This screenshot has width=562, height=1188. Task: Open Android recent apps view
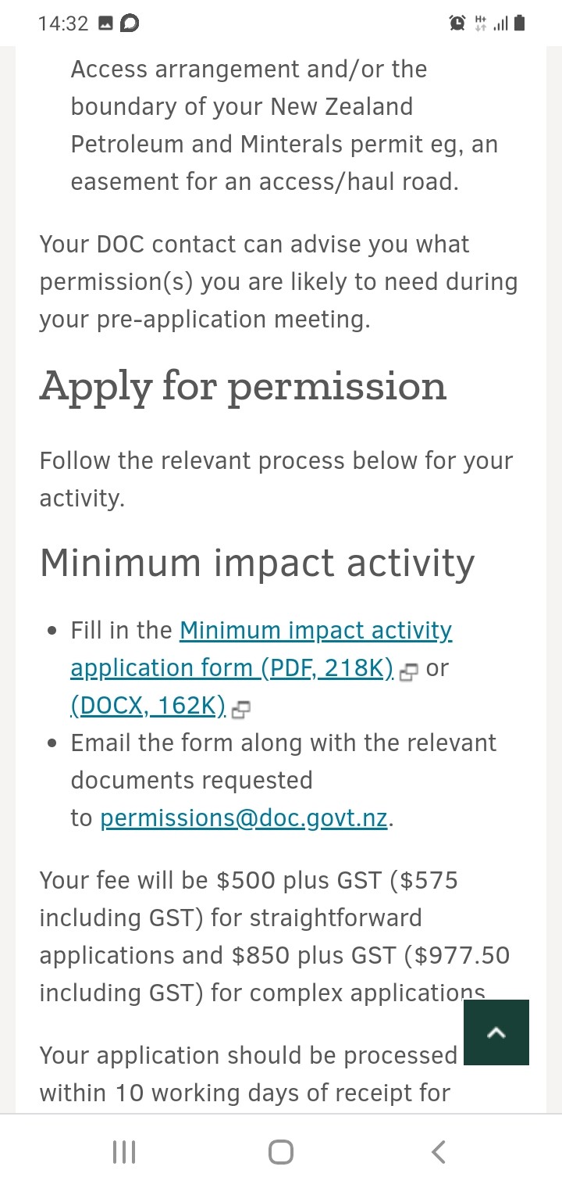(124, 1151)
